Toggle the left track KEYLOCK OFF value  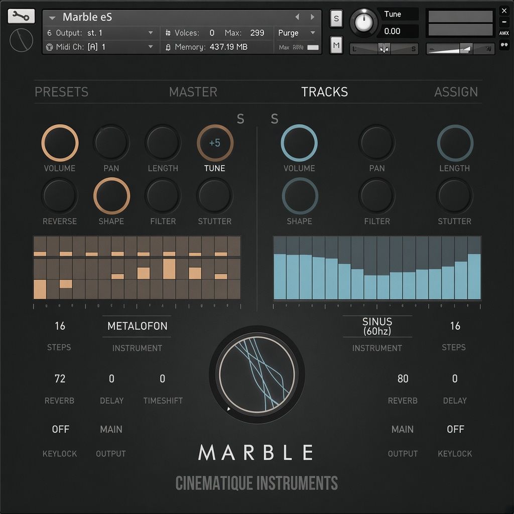pos(61,429)
